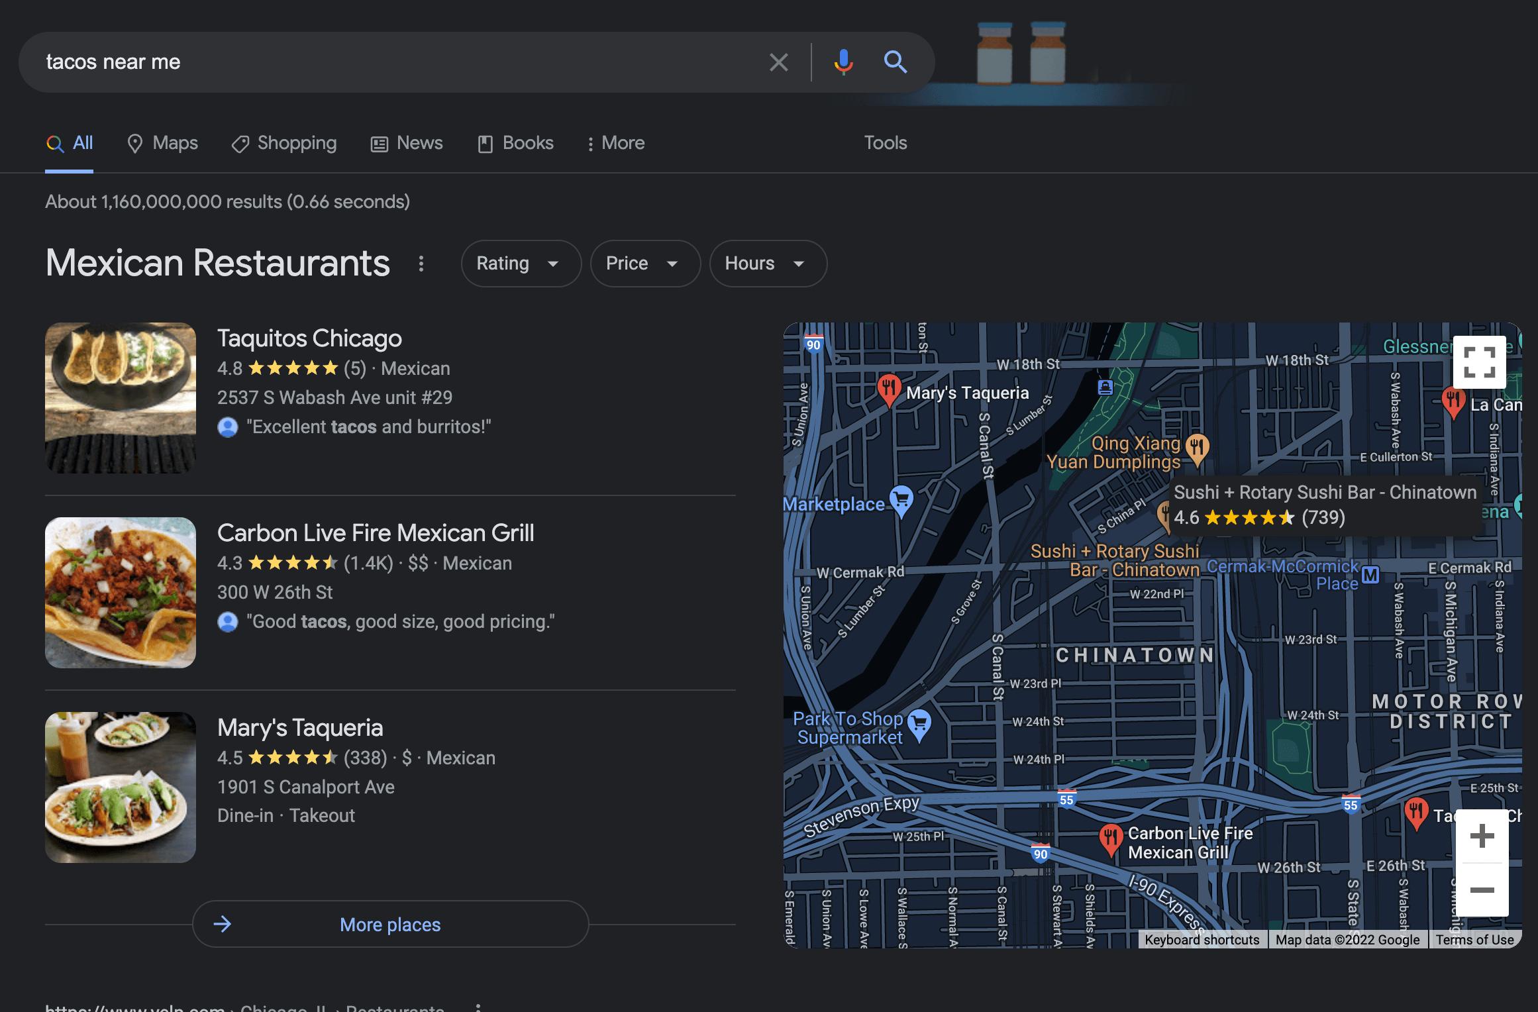Viewport: 1538px width, 1012px height.
Task: Click the 'Map data ©2022 Google' attribution
Action: (x=1348, y=939)
